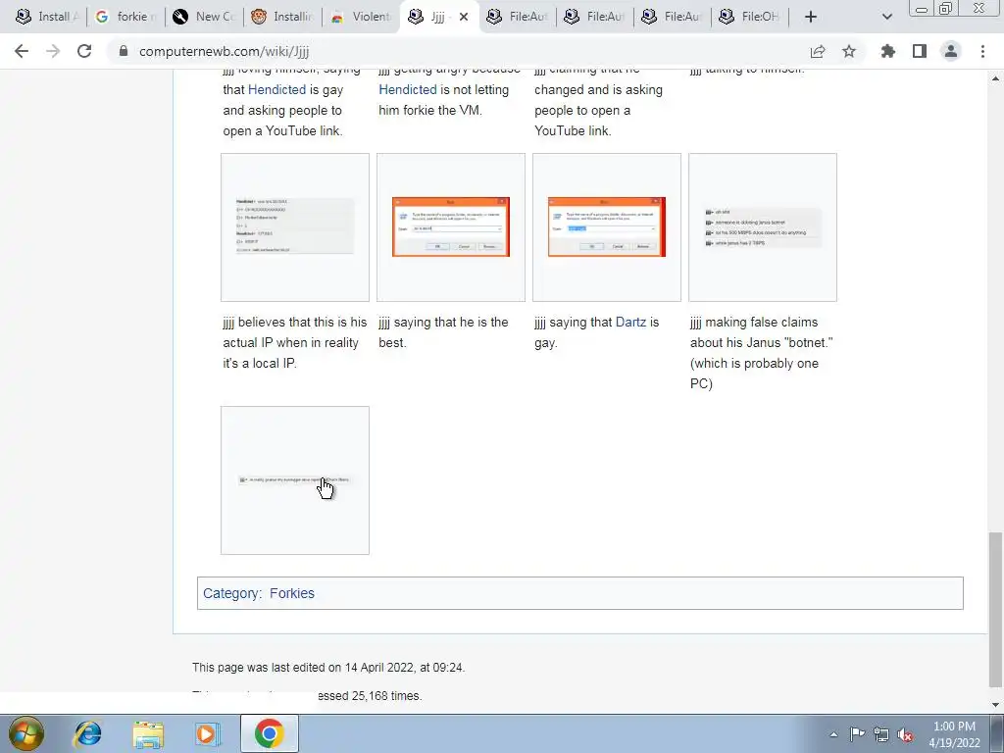1004x753 pixels.
Task: Open a new browser tab
Action: pos(811,17)
